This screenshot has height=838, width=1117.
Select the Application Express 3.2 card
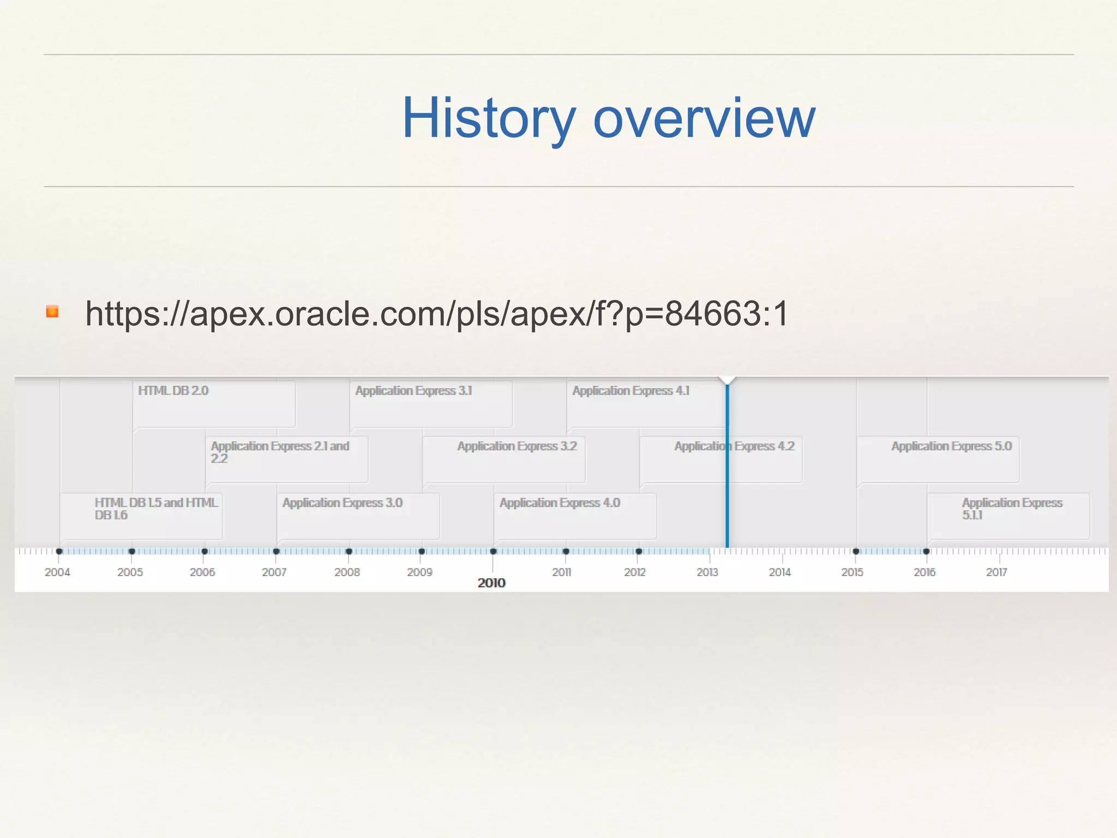(504, 459)
